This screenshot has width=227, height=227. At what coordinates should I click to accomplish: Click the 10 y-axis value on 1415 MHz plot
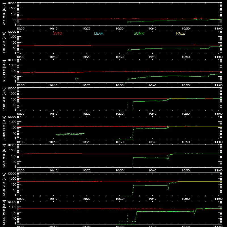[x=14, y=105]
